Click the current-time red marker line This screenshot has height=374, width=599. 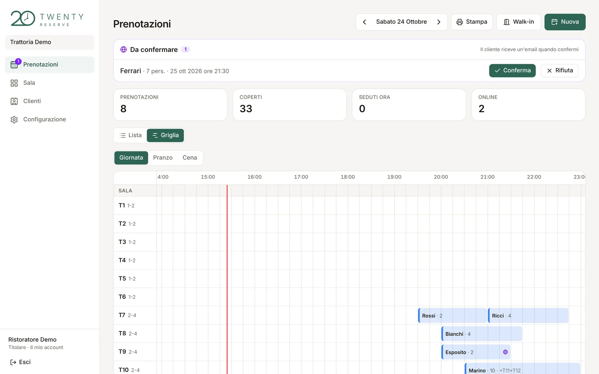pos(227,279)
